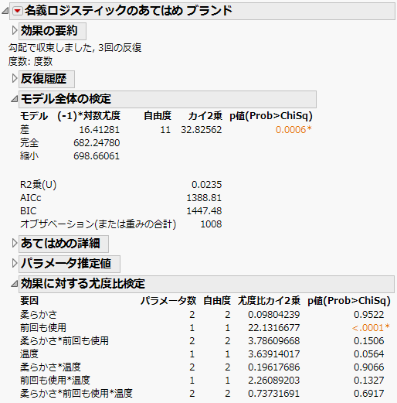Viewport: 397px width, 403px height.
Task: Select the chi-square 3.78609668
Action: pyautogui.click(x=274, y=341)
